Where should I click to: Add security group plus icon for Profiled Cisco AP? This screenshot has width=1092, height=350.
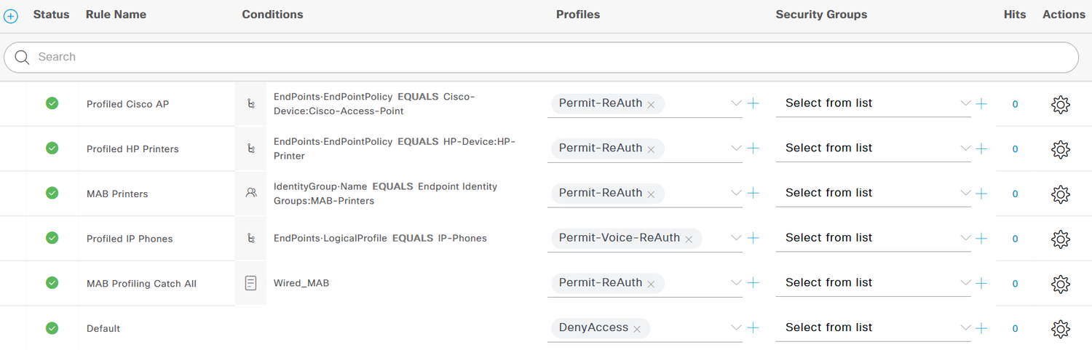point(981,103)
